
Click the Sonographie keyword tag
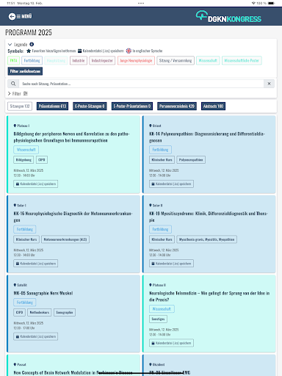(x=65, y=312)
